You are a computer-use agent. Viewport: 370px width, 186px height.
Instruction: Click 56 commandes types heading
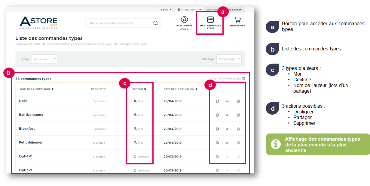coord(33,79)
